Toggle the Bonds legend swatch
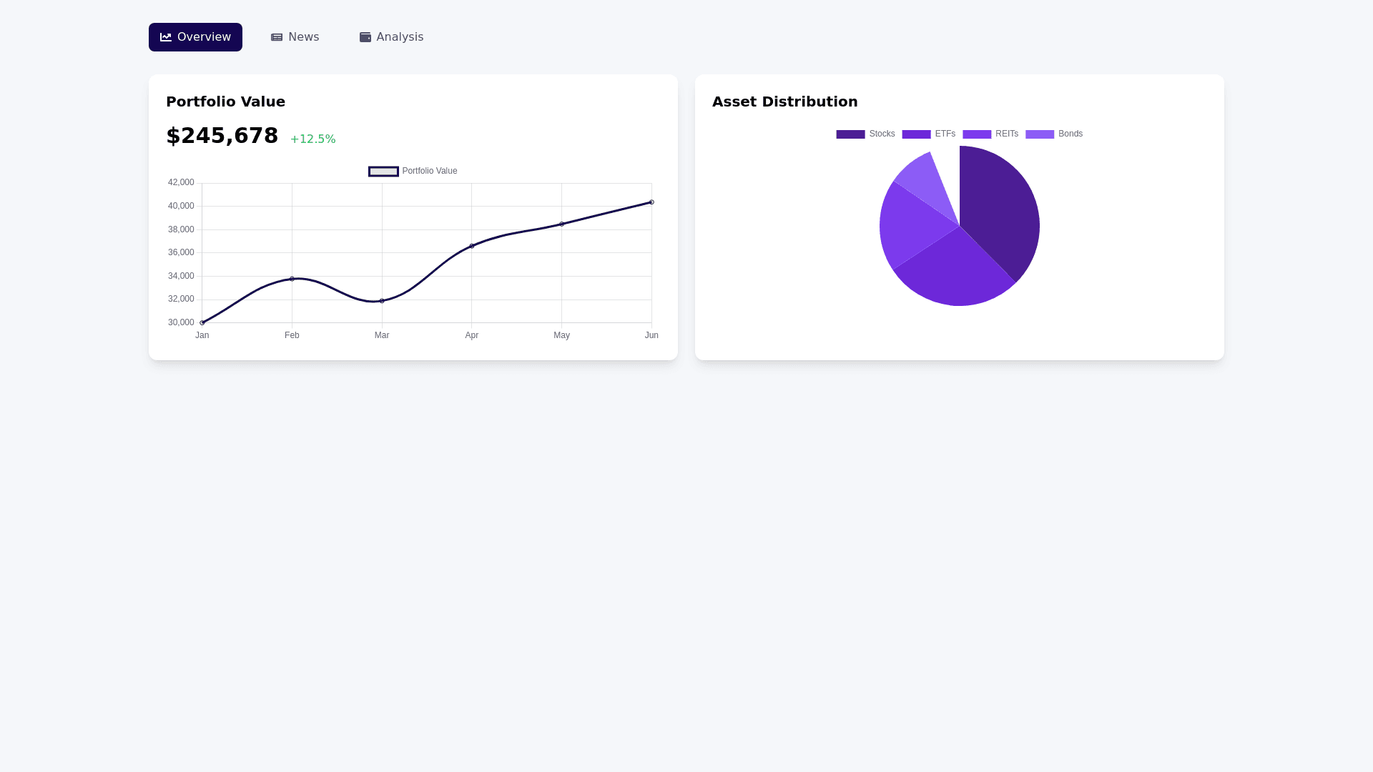This screenshot has width=1373, height=772. click(x=1039, y=134)
